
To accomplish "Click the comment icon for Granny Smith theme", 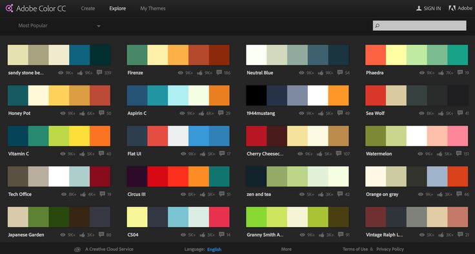I will pyautogui.click(x=341, y=234).
